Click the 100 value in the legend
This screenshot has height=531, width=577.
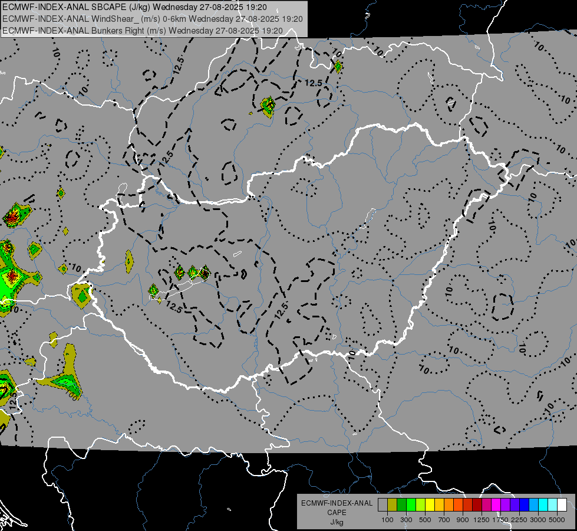[x=387, y=520]
